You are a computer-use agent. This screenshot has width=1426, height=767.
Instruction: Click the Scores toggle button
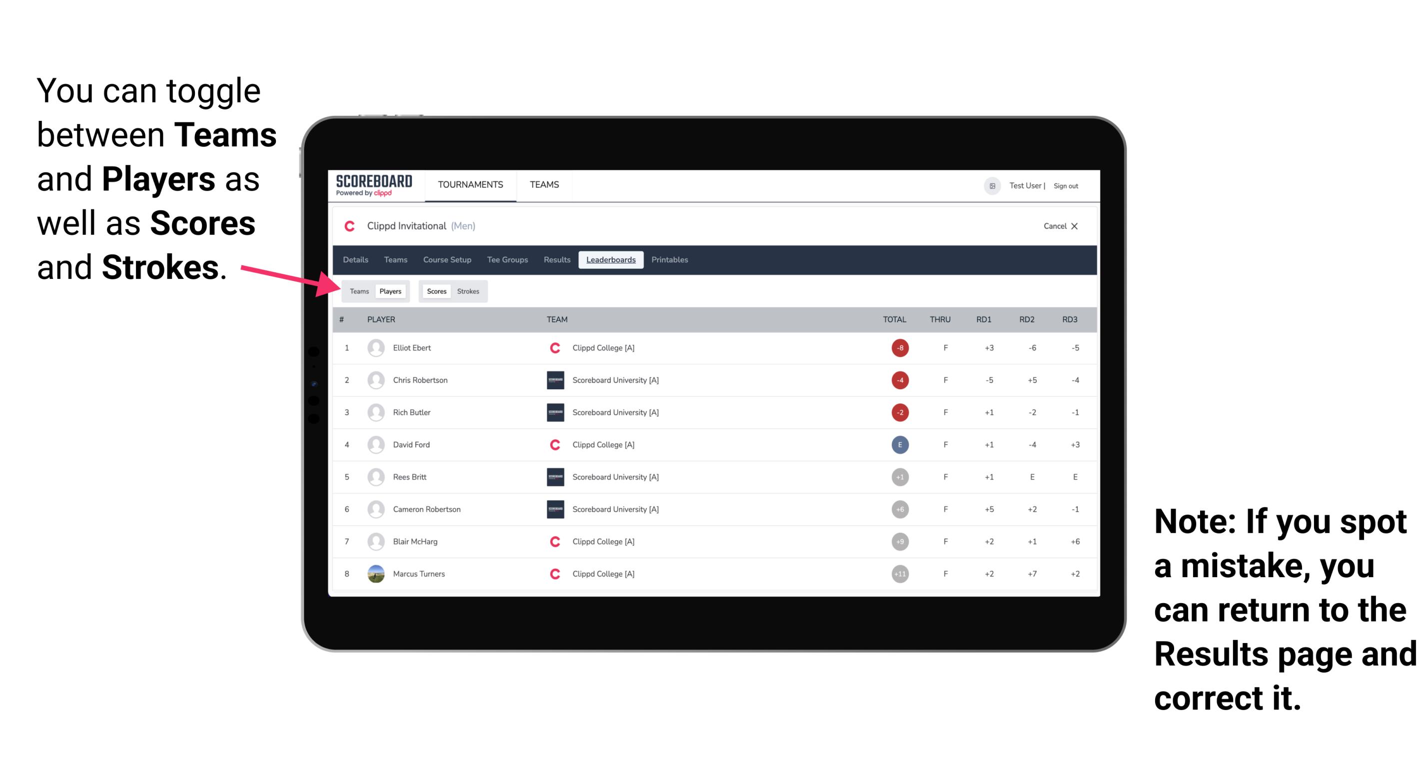(x=434, y=291)
